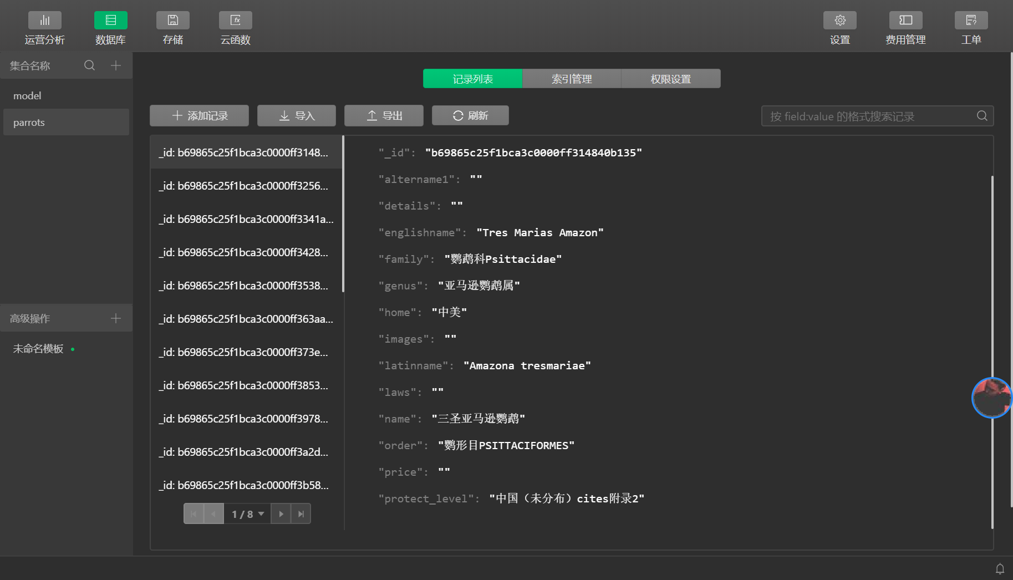Select the model collection
1013x580 pixels.
click(66, 95)
